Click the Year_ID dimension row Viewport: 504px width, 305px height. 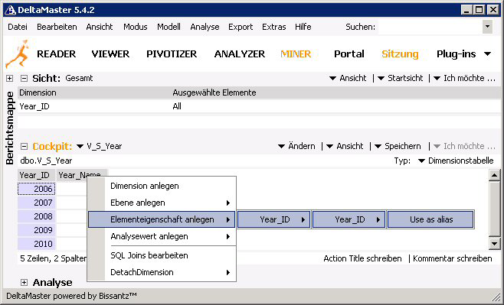[259, 106]
